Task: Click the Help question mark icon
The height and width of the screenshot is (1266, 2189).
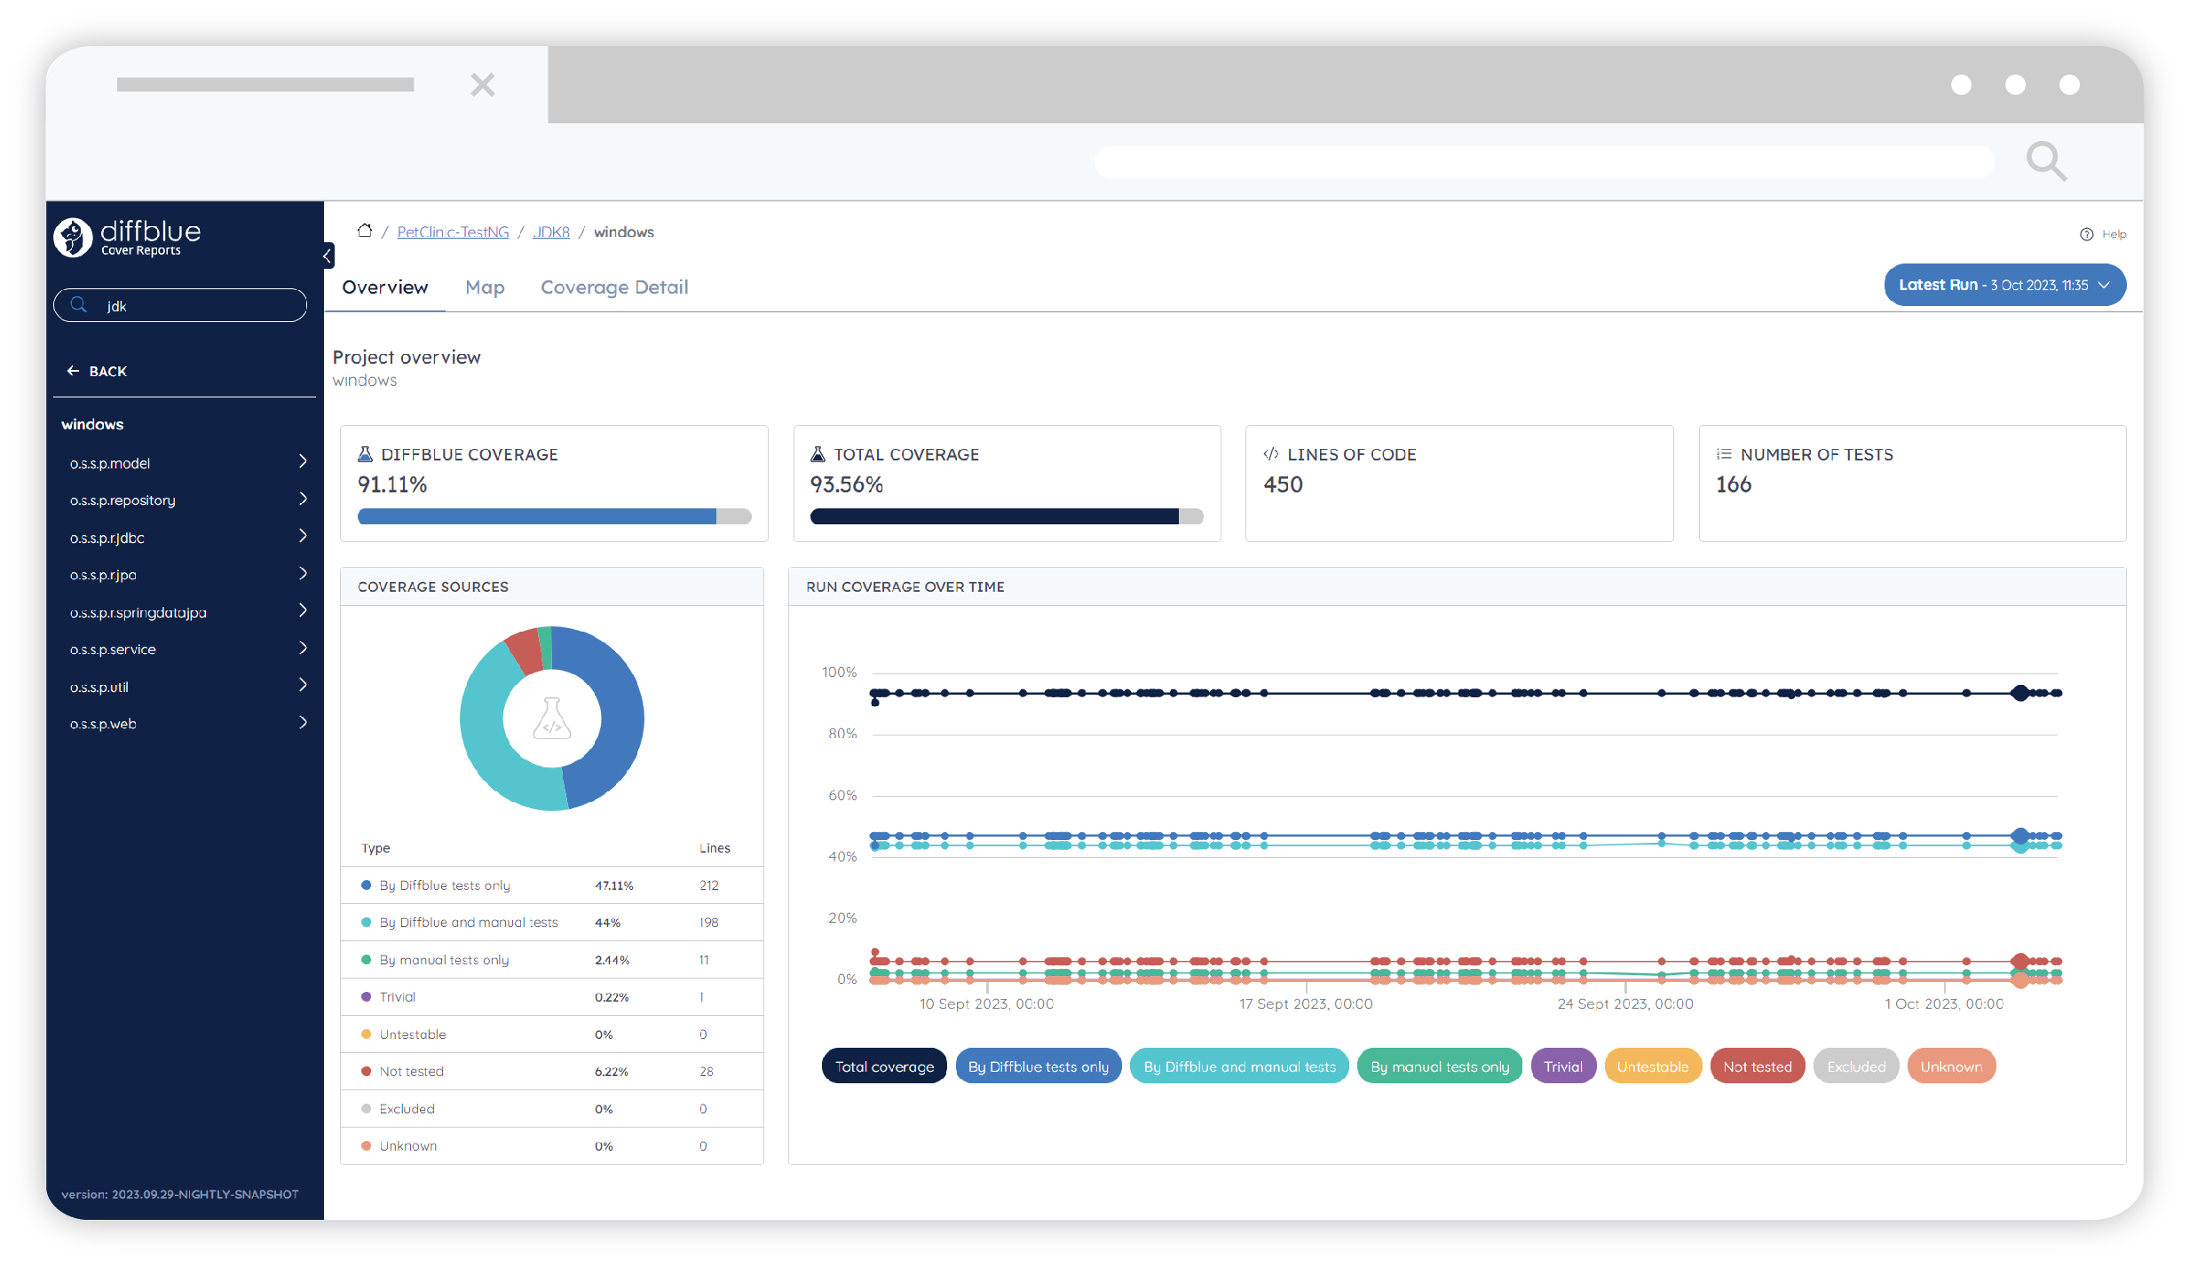Action: pyautogui.click(x=2086, y=234)
